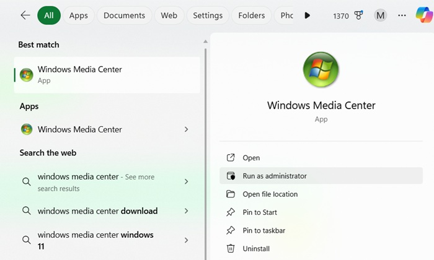The width and height of the screenshot is (434, 260).
Task: Click search icon beside 'windows media center download'
Action: pyautogui.click(x=27, y=211)
